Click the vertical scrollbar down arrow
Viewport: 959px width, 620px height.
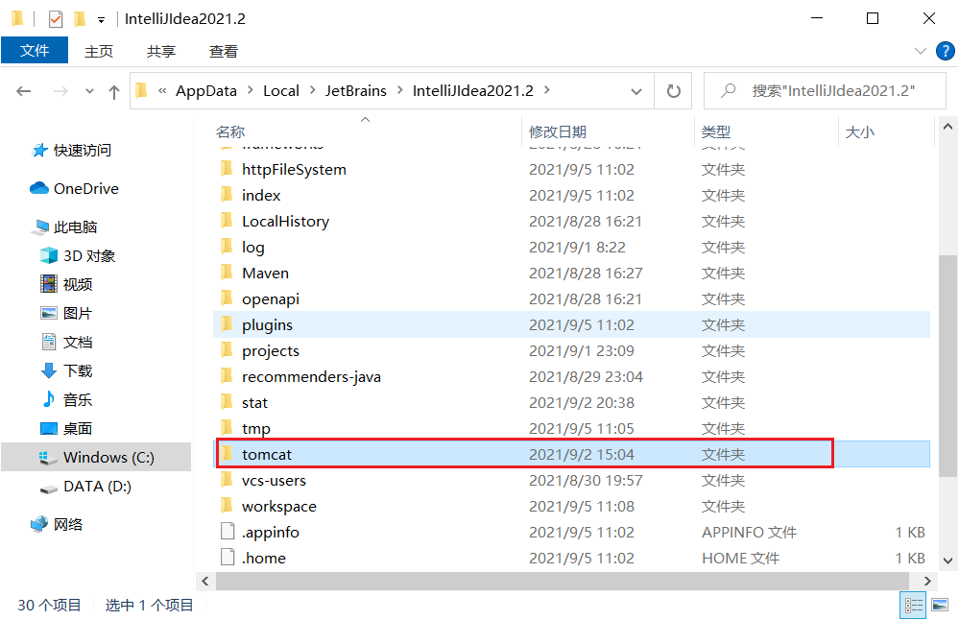click(948, 560)
